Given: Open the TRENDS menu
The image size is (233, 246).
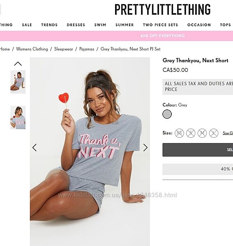Looking at the screenshot, I should click(x=49, y=25).
